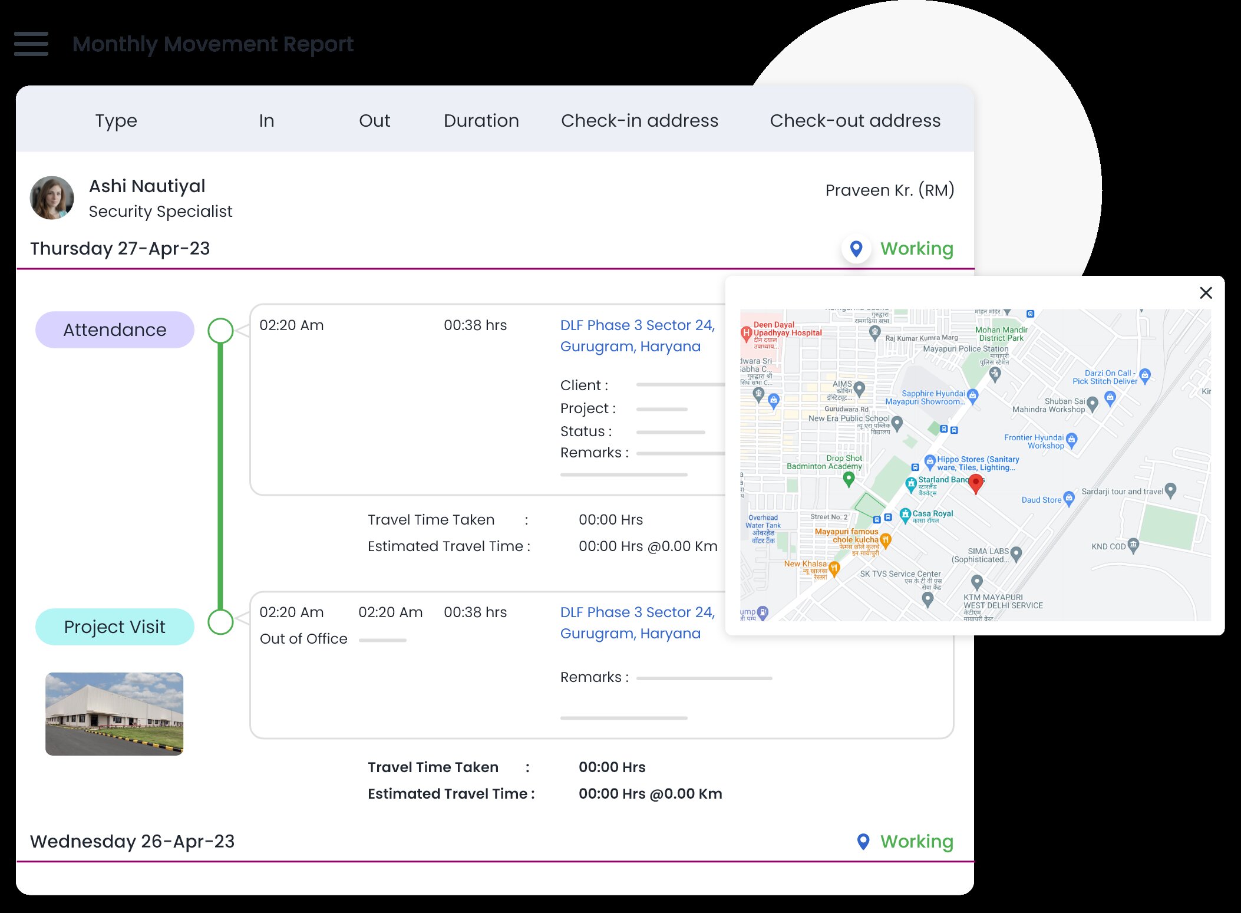Click the Check-out address column header

point(855,120)
